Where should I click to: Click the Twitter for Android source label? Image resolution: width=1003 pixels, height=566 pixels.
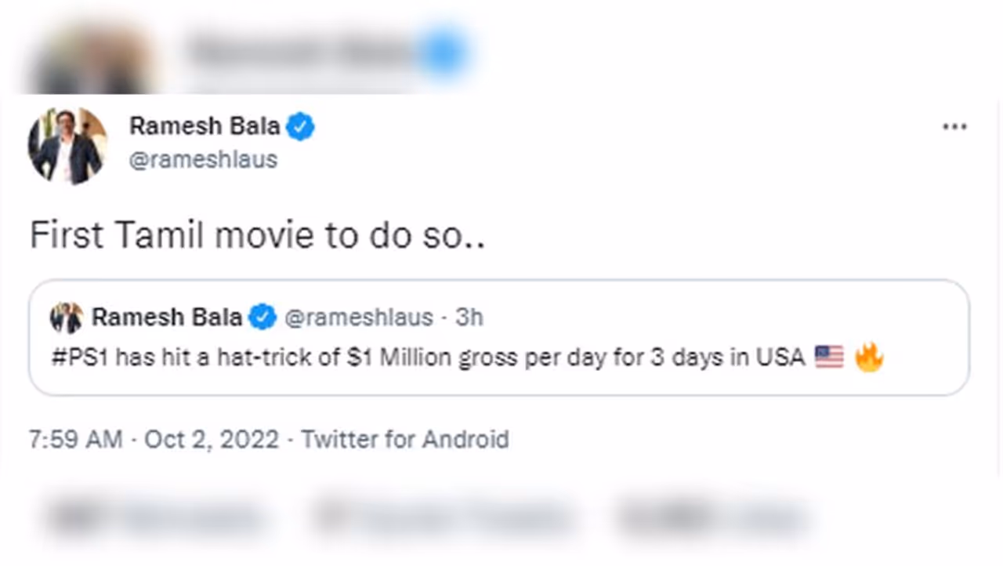(405, 439)
